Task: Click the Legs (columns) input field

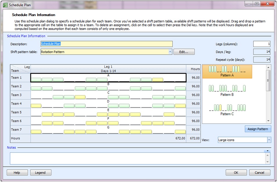Action: (262, 44)
